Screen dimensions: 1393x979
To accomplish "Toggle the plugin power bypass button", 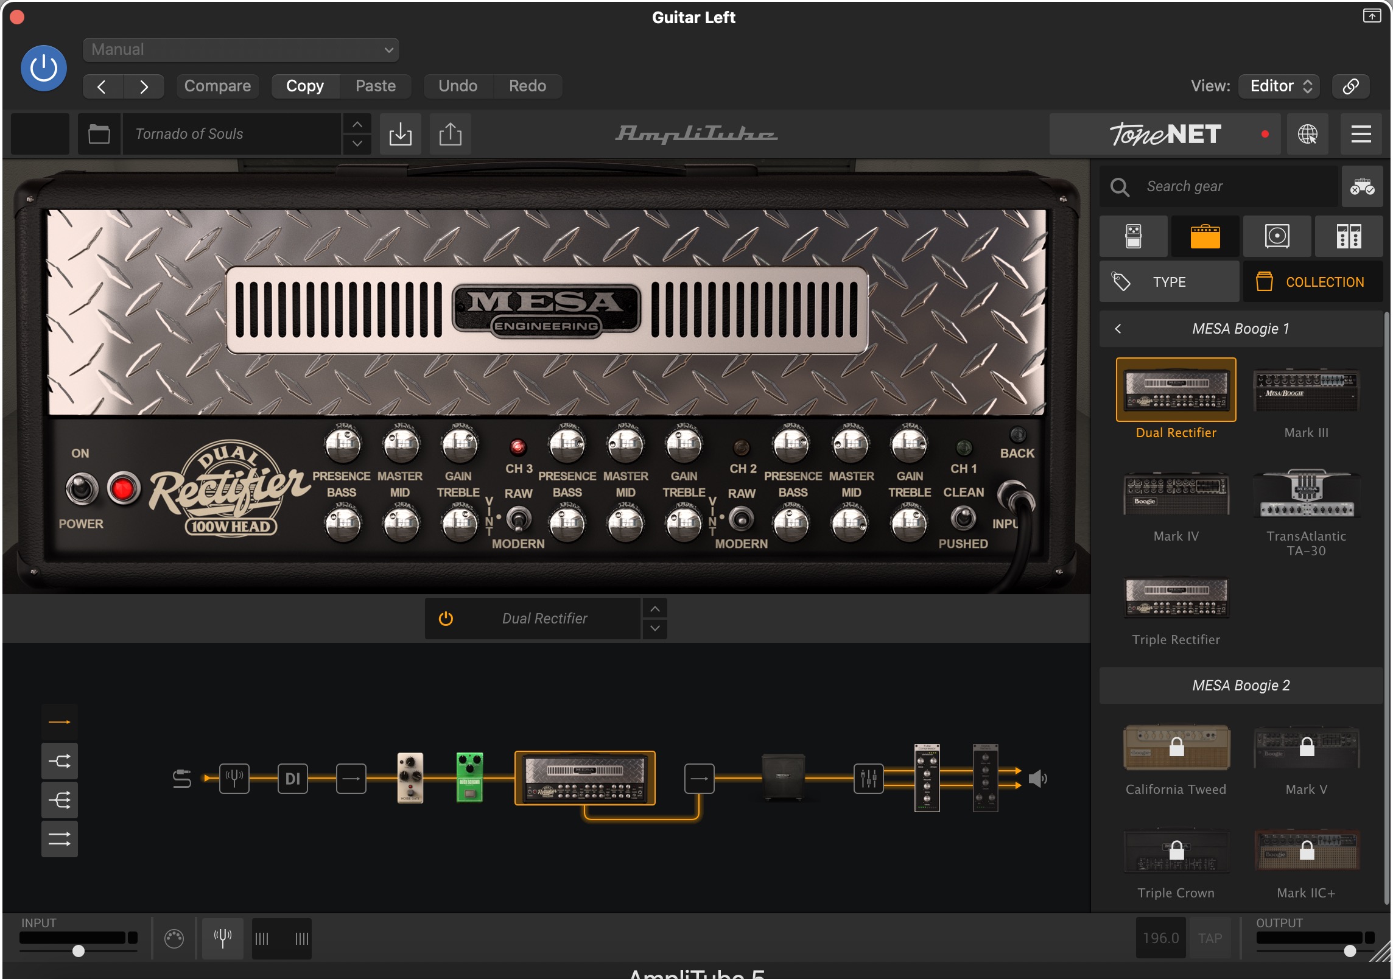I will [44, 68].
